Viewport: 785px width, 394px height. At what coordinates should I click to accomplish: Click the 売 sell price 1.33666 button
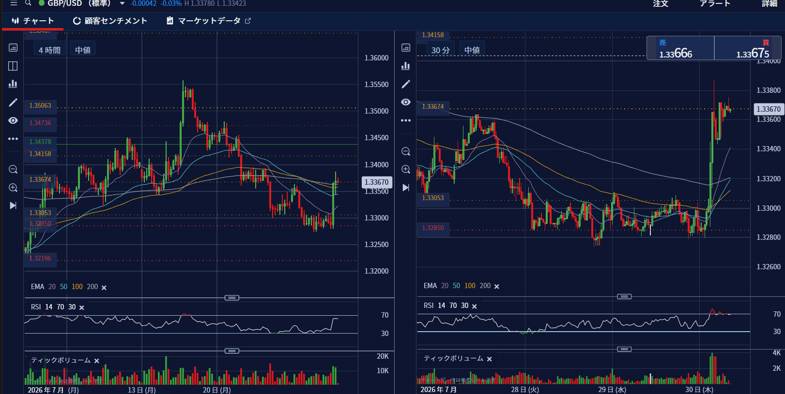coord(681,48)
